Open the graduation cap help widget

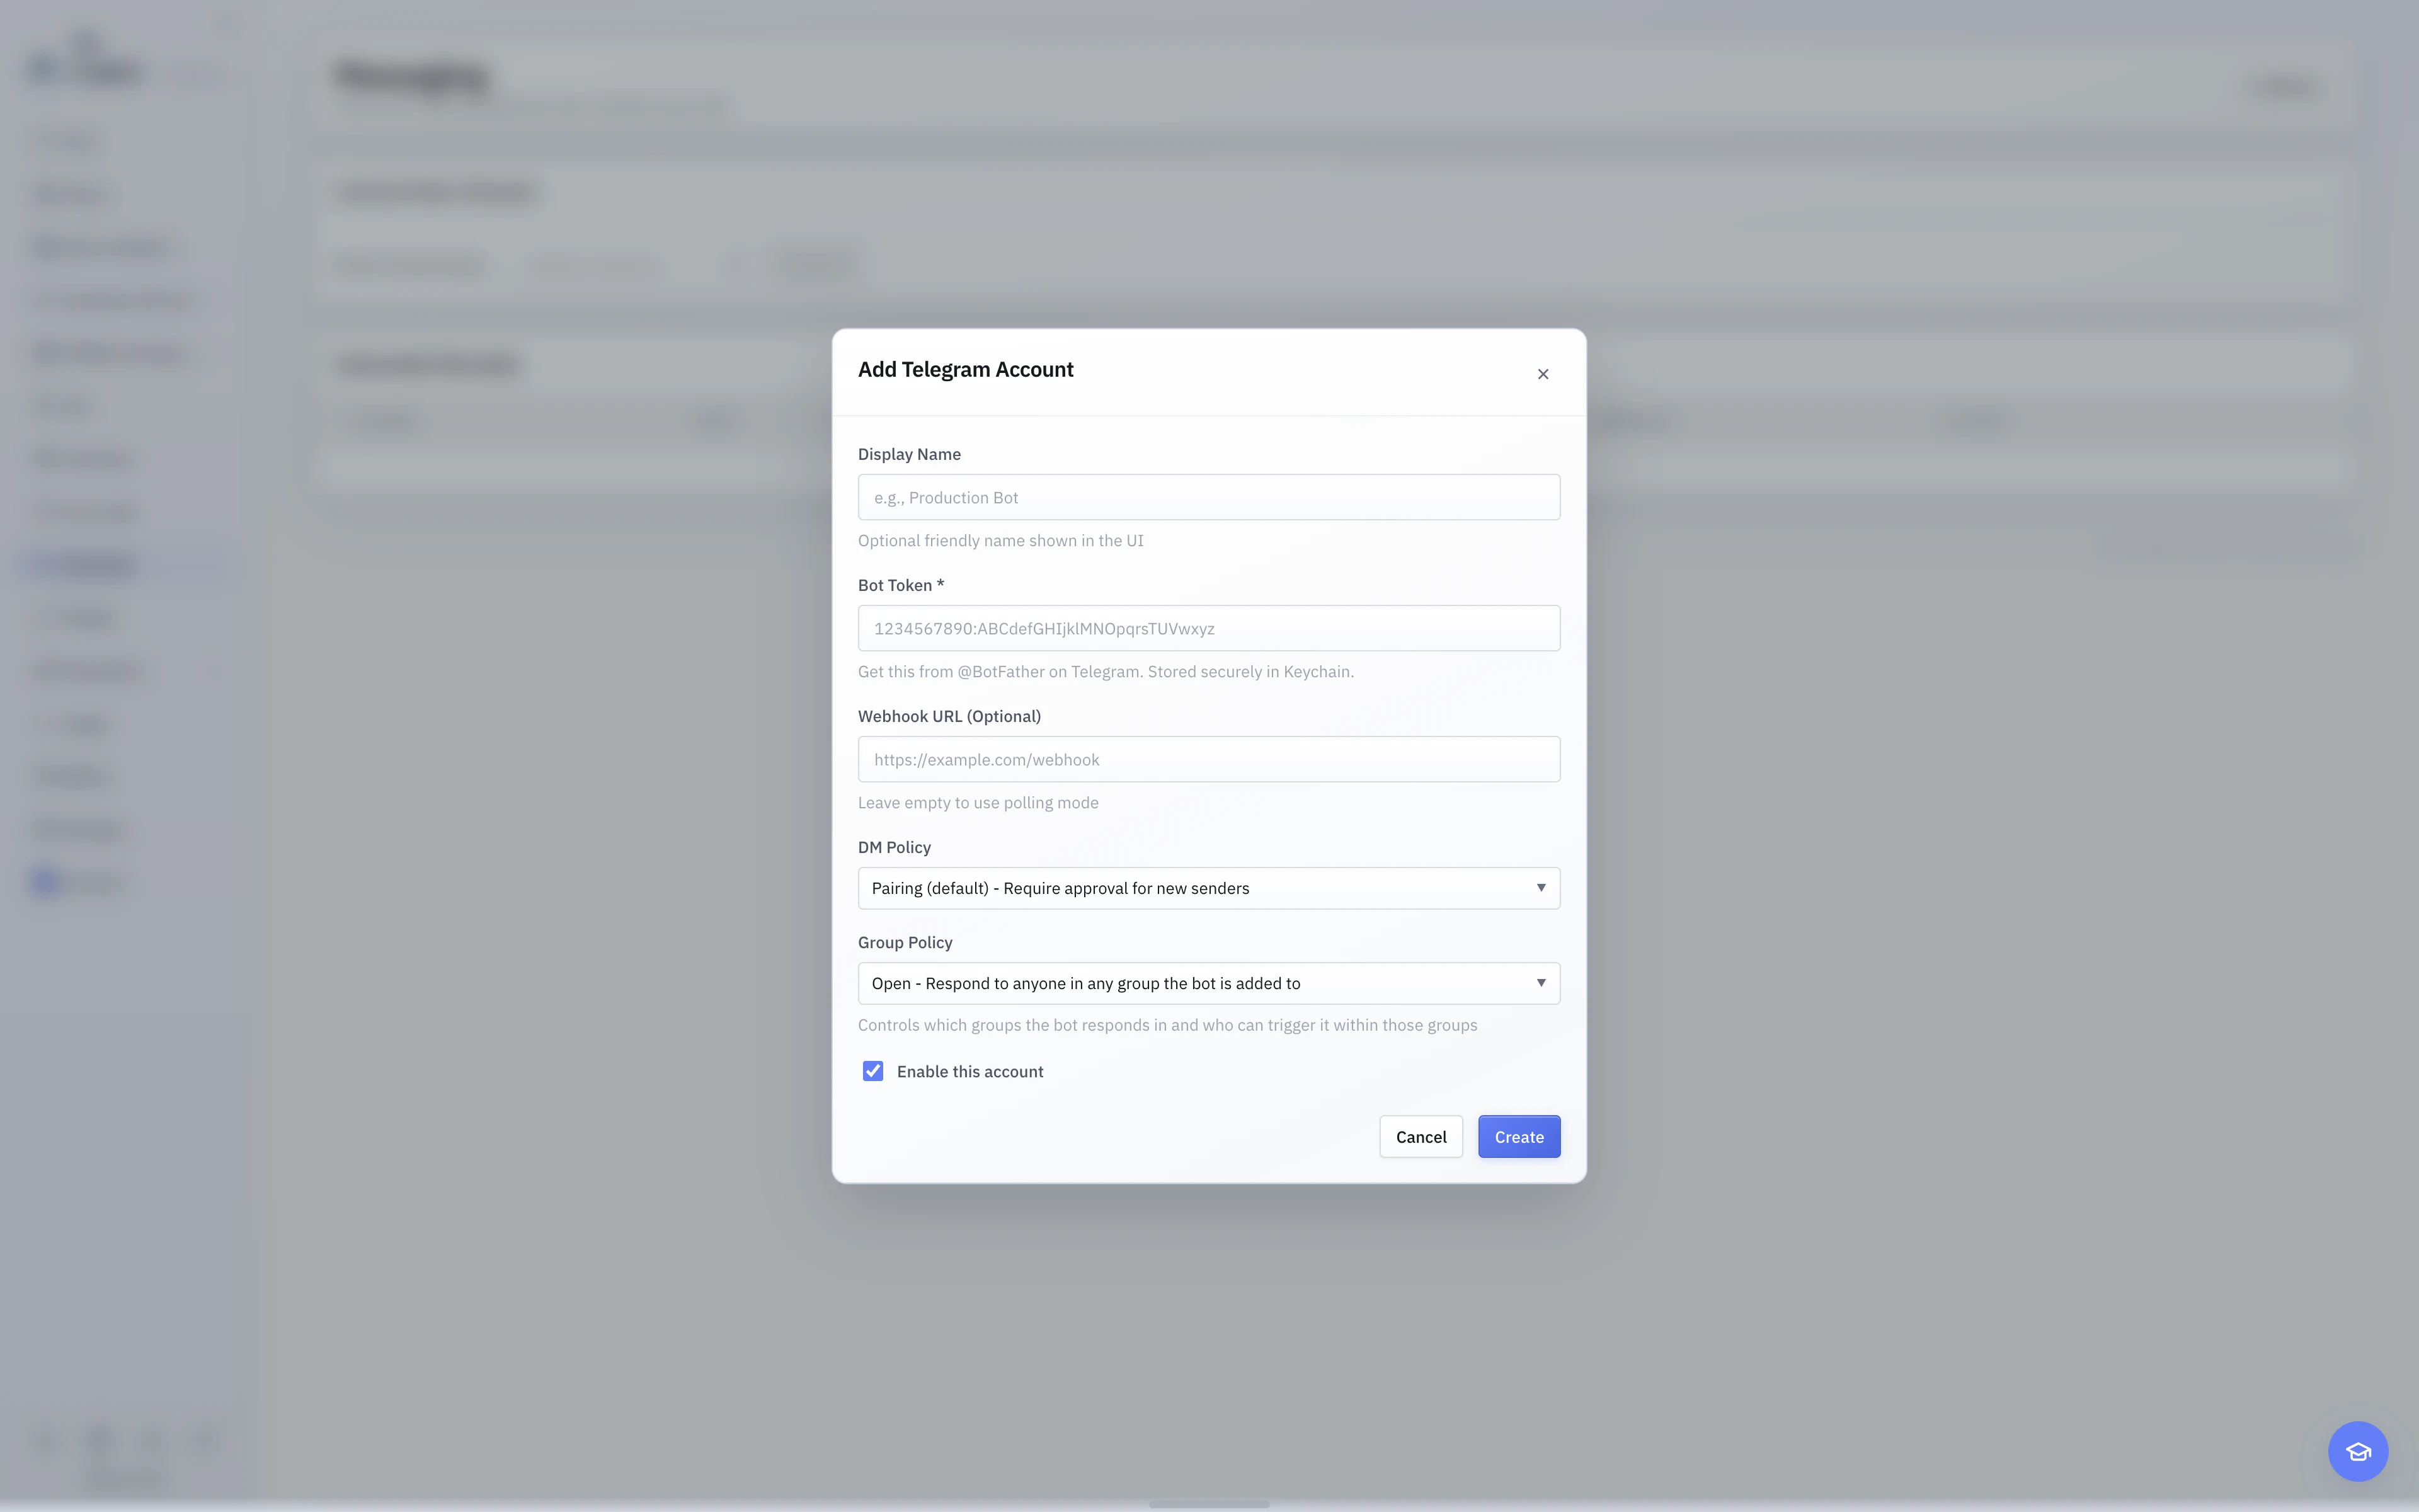[2358, 1451]
